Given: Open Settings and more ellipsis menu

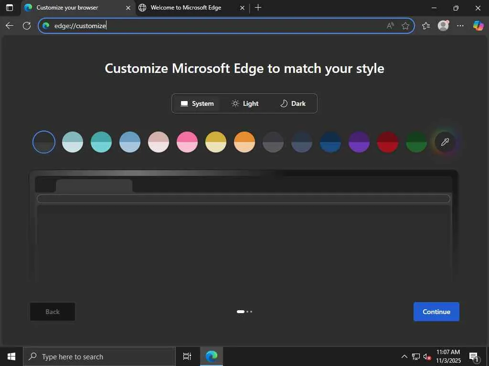Looking at the screenshot, I should [460, 26].
